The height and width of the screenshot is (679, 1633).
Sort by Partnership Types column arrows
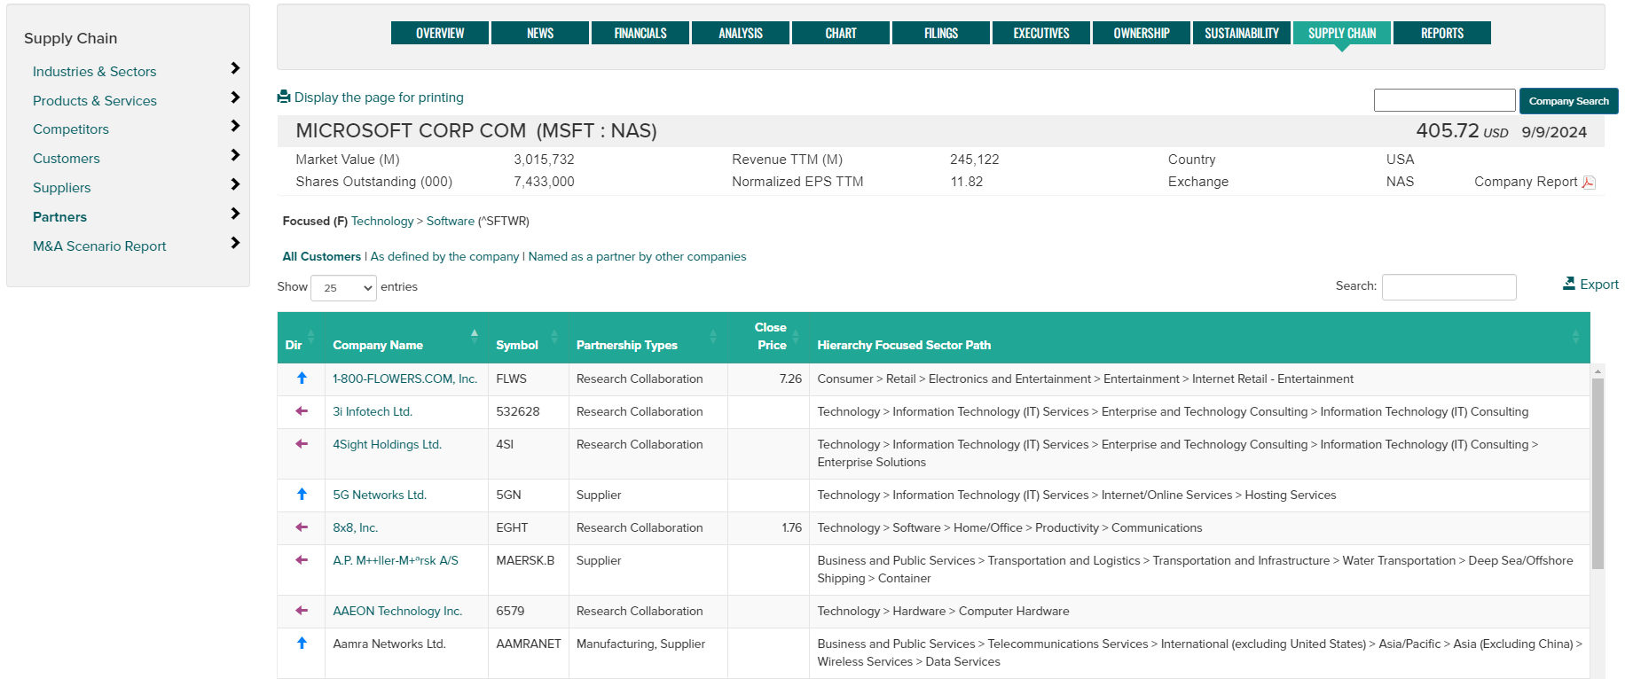tap(713, 337)
